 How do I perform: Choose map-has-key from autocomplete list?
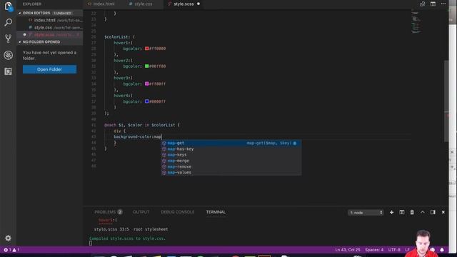coord(231,149)
